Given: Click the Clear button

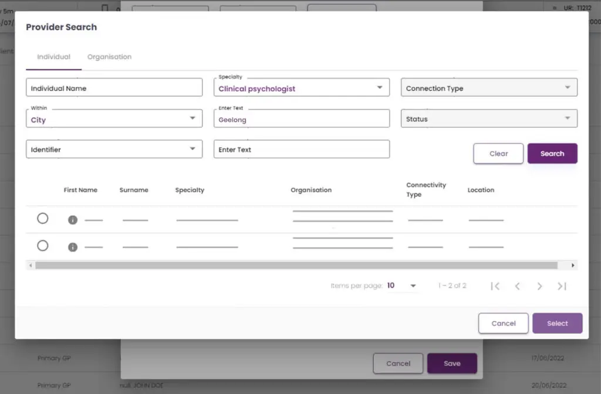Looking at the screenshot, I should (498, 154).
